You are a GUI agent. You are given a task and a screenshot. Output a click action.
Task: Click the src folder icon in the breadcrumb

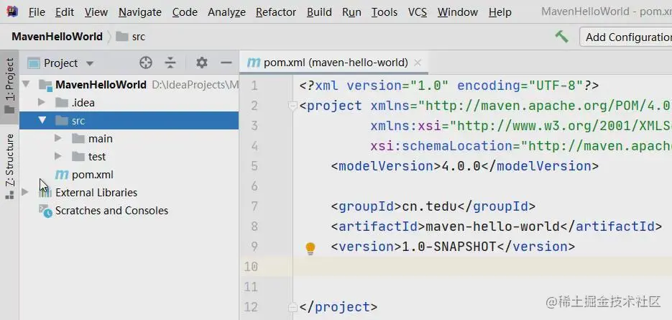122,37
